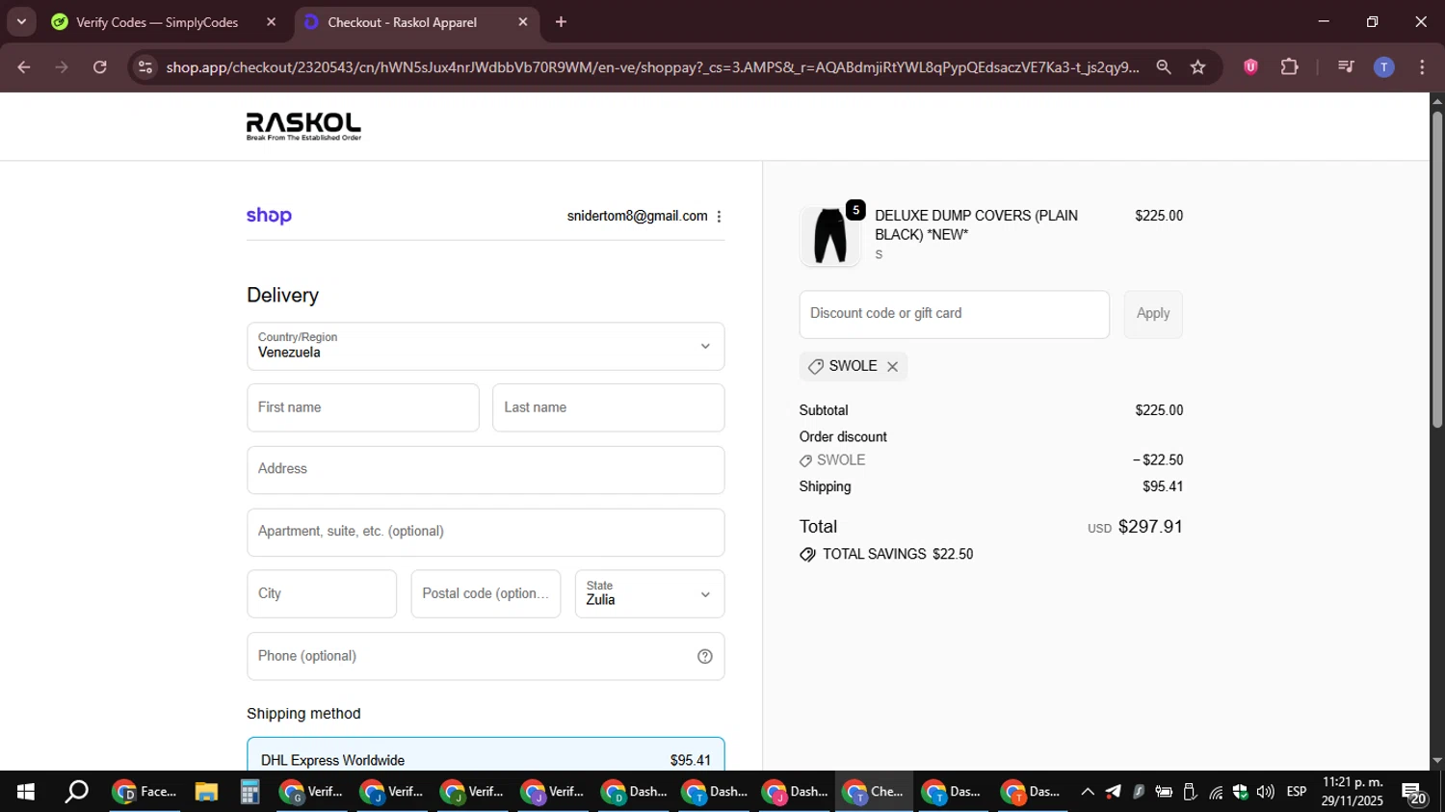Open the Country/Region dropdown
This screenshot has height=812, width=1445.
pyautogui.click(x=486, y=346)
